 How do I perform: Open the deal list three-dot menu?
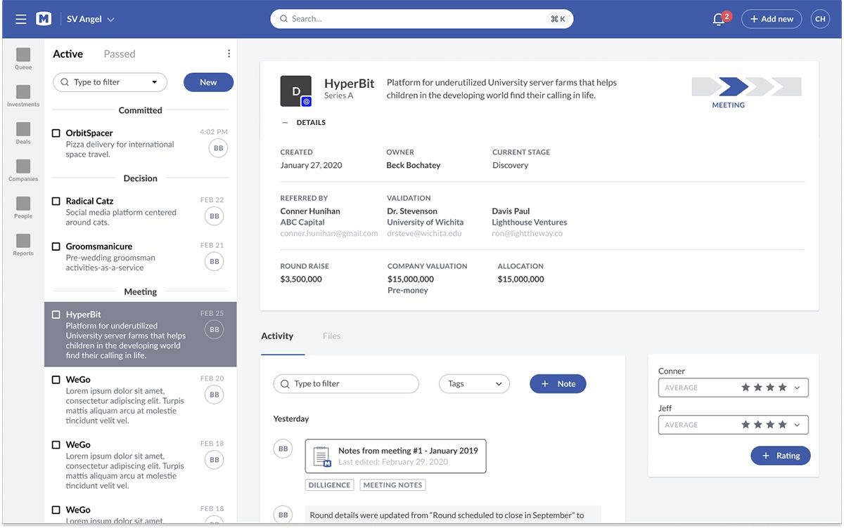click(x=229, y=54)
